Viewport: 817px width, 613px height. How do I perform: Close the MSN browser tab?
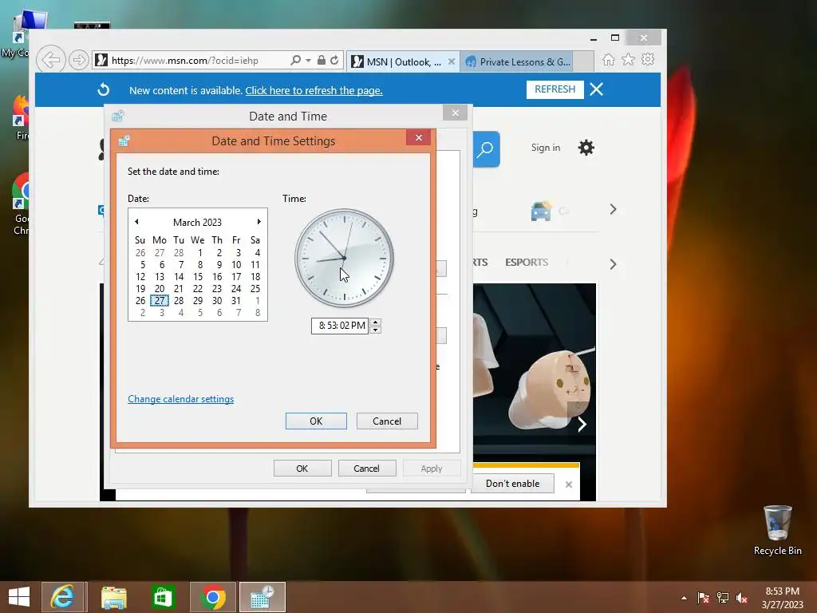pos(452,61)
